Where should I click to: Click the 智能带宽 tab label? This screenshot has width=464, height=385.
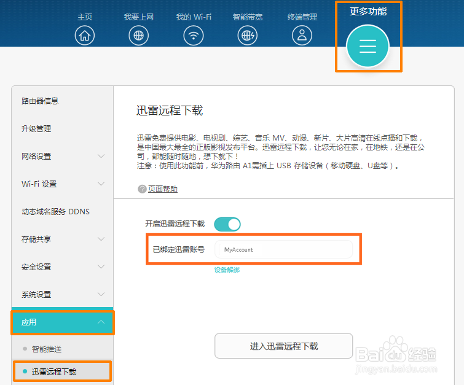248,17
